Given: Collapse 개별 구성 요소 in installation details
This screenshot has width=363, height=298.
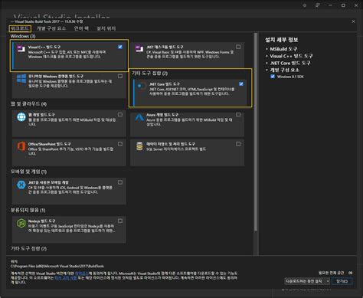Looking at the screenshot, I should coord(267,70).
